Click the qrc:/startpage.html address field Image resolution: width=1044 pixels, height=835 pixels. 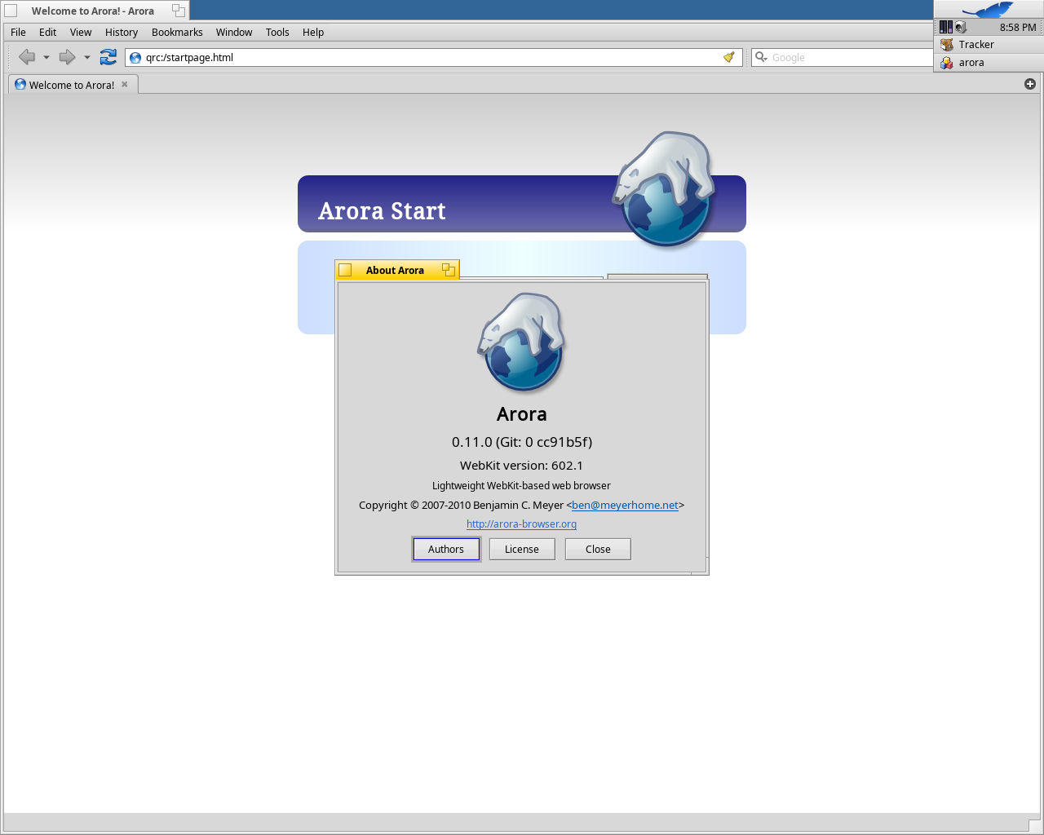click(x=432, y=57)
